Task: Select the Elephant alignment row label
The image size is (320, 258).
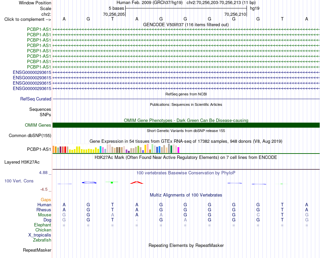Action: (42, 225)
